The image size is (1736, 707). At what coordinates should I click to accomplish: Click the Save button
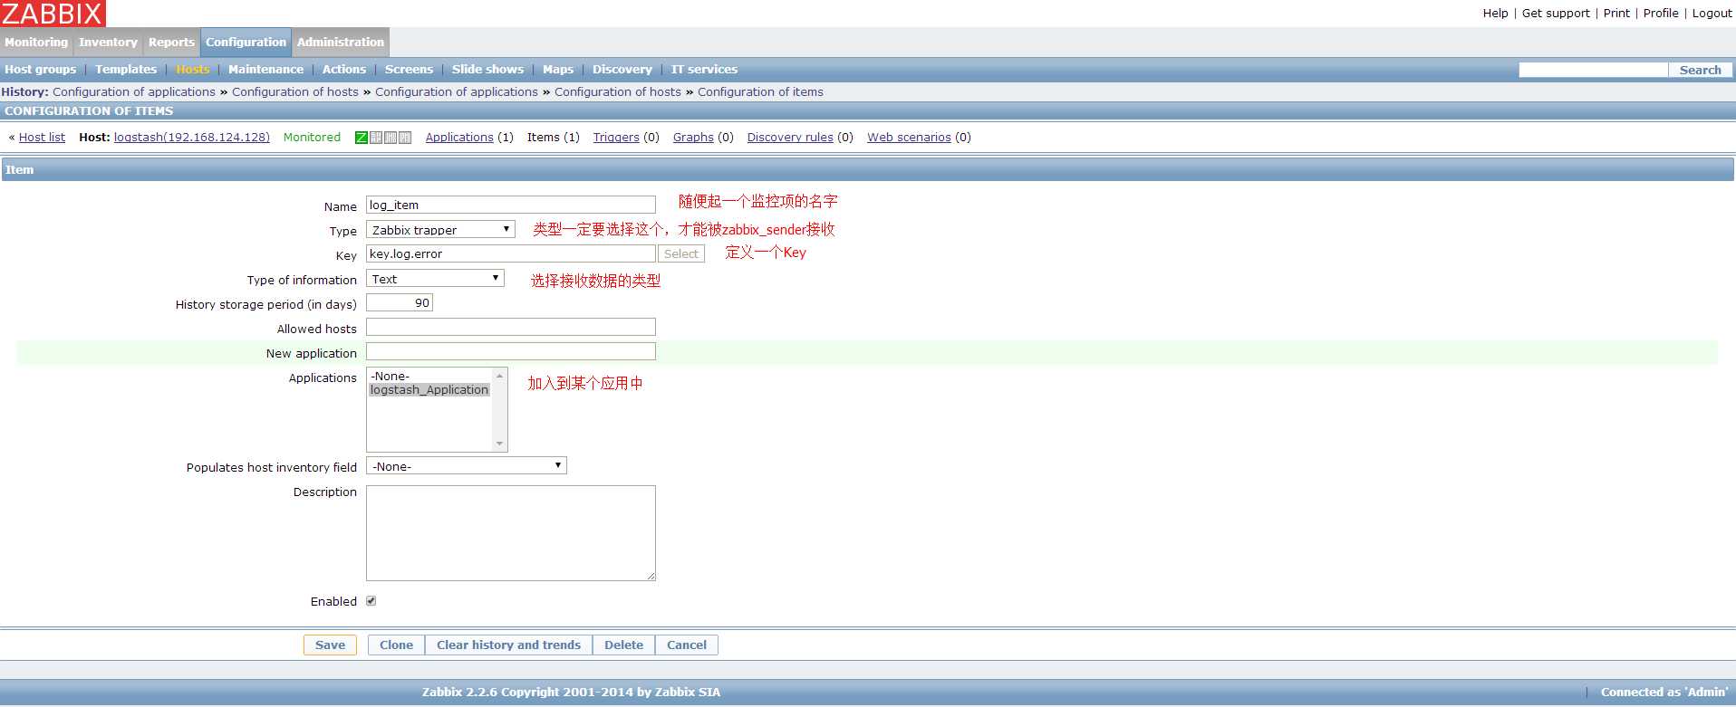[x=330, y=645]
